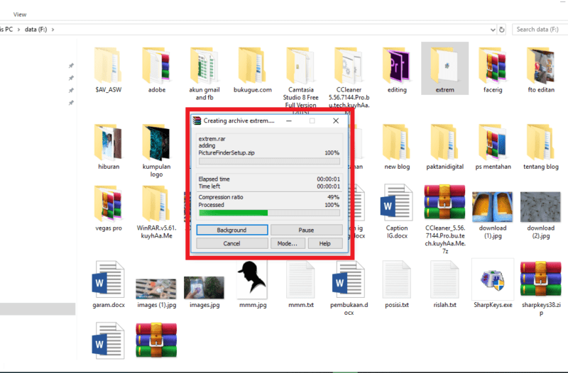Viewport: 568px width, 373px height.
Task: Select the highlighted extrem folder
Action: (x=444, y=69)
